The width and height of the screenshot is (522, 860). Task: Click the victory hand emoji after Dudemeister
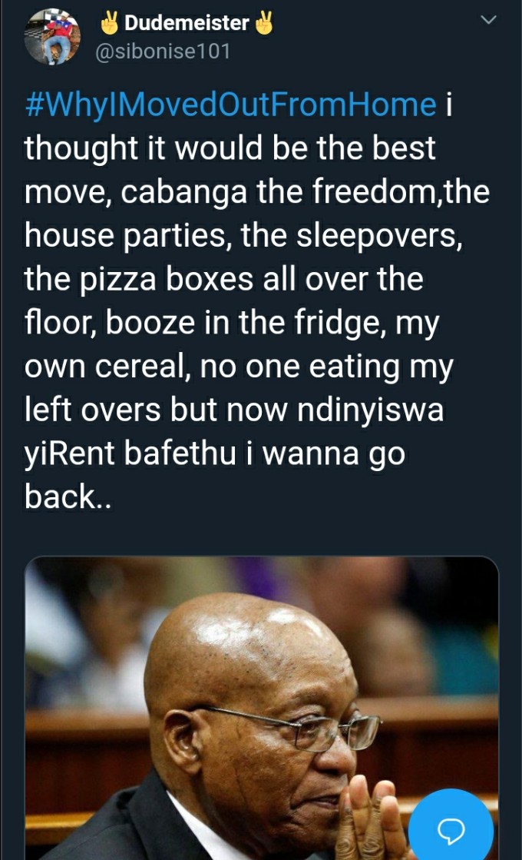264,22
